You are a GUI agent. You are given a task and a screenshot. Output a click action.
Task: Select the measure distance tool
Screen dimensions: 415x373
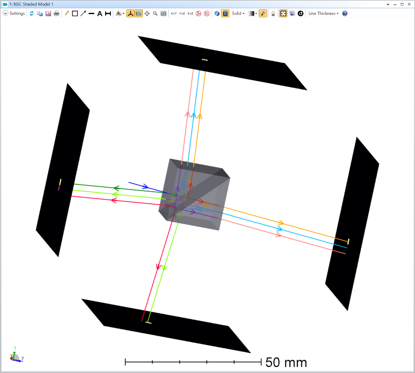pos(108,13)
